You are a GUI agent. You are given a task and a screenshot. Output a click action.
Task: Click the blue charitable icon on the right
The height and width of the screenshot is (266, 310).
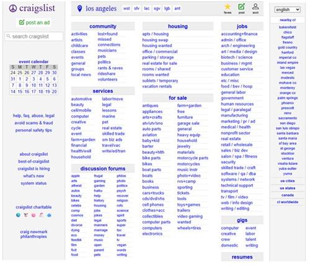coord(49,215)
